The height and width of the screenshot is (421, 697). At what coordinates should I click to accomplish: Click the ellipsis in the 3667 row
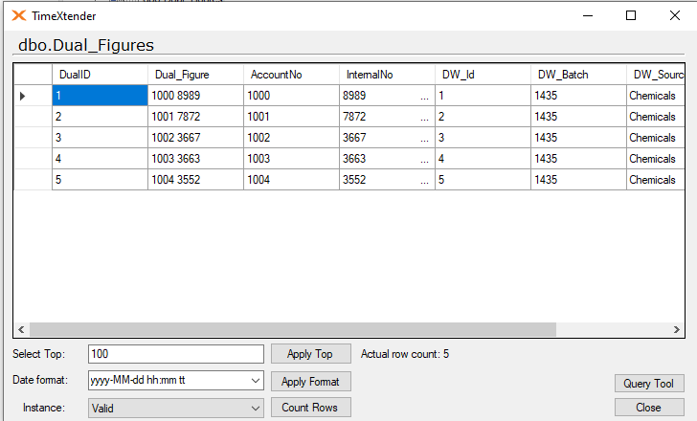pos(424,141)
